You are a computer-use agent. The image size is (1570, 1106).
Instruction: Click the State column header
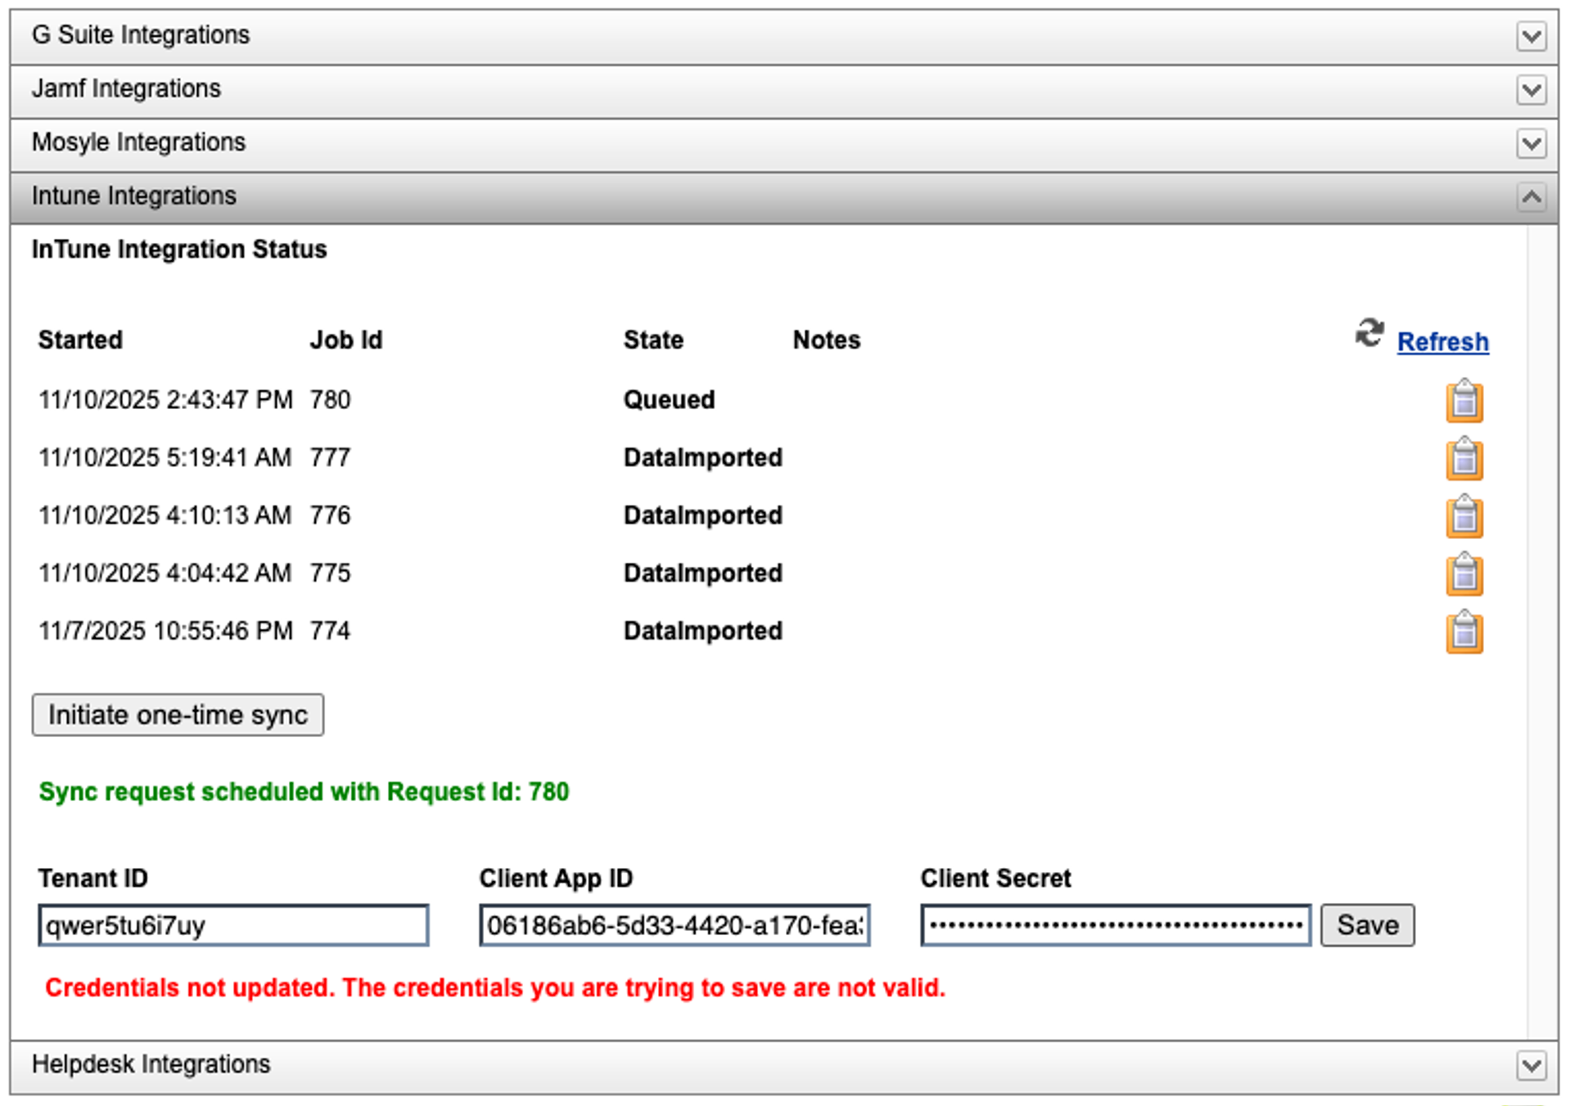pos(653,340)
